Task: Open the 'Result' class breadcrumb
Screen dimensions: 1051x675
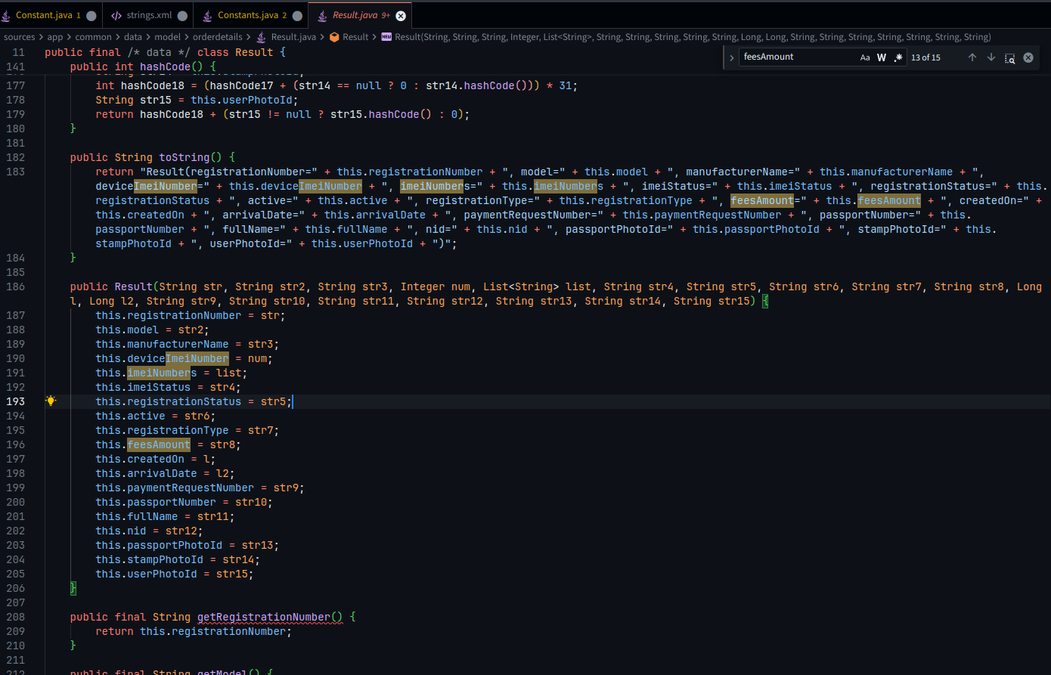Action: point(355,37)
